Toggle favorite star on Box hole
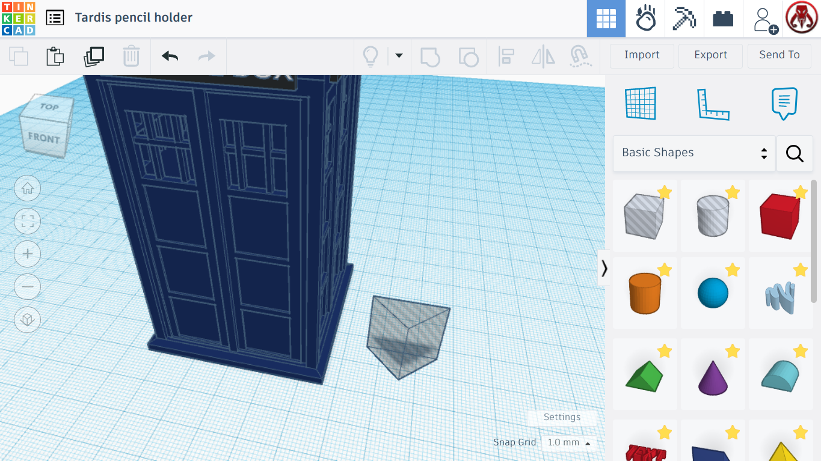Screen dimensions: 821x461 point(664,192)
